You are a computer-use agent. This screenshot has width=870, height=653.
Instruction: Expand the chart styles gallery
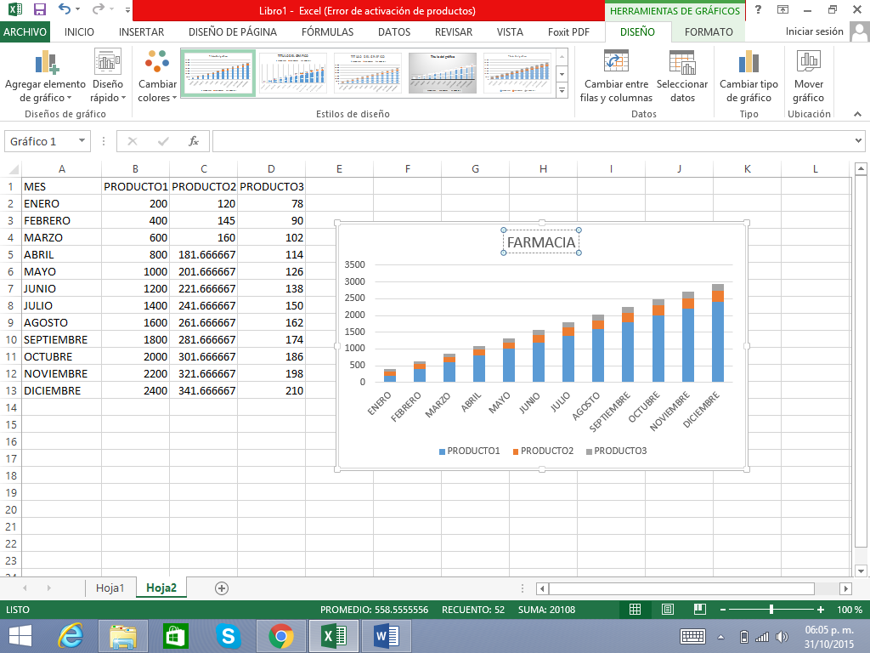pyautogui.click(x=562, y=90)
